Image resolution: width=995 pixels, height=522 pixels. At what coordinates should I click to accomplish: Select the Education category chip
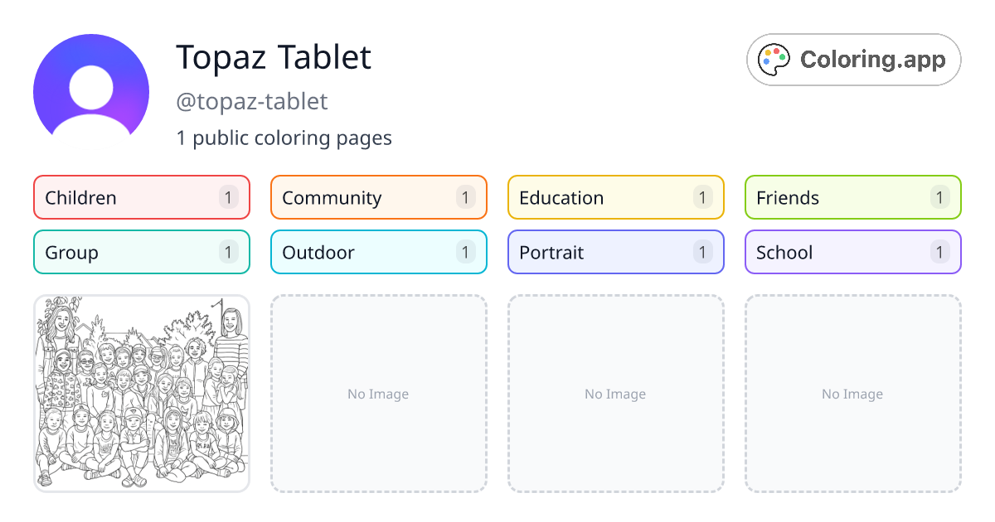(615, 197)
